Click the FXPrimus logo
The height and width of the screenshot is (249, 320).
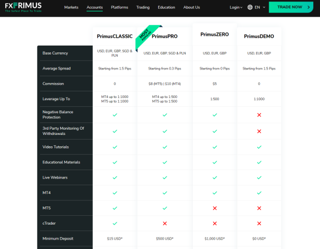(23, 7)
